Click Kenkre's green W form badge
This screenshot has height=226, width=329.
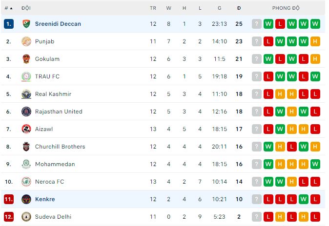click(303, 199)
